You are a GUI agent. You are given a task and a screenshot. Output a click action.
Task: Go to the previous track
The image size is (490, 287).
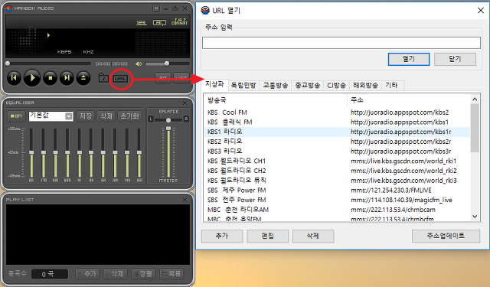[14, 78]
